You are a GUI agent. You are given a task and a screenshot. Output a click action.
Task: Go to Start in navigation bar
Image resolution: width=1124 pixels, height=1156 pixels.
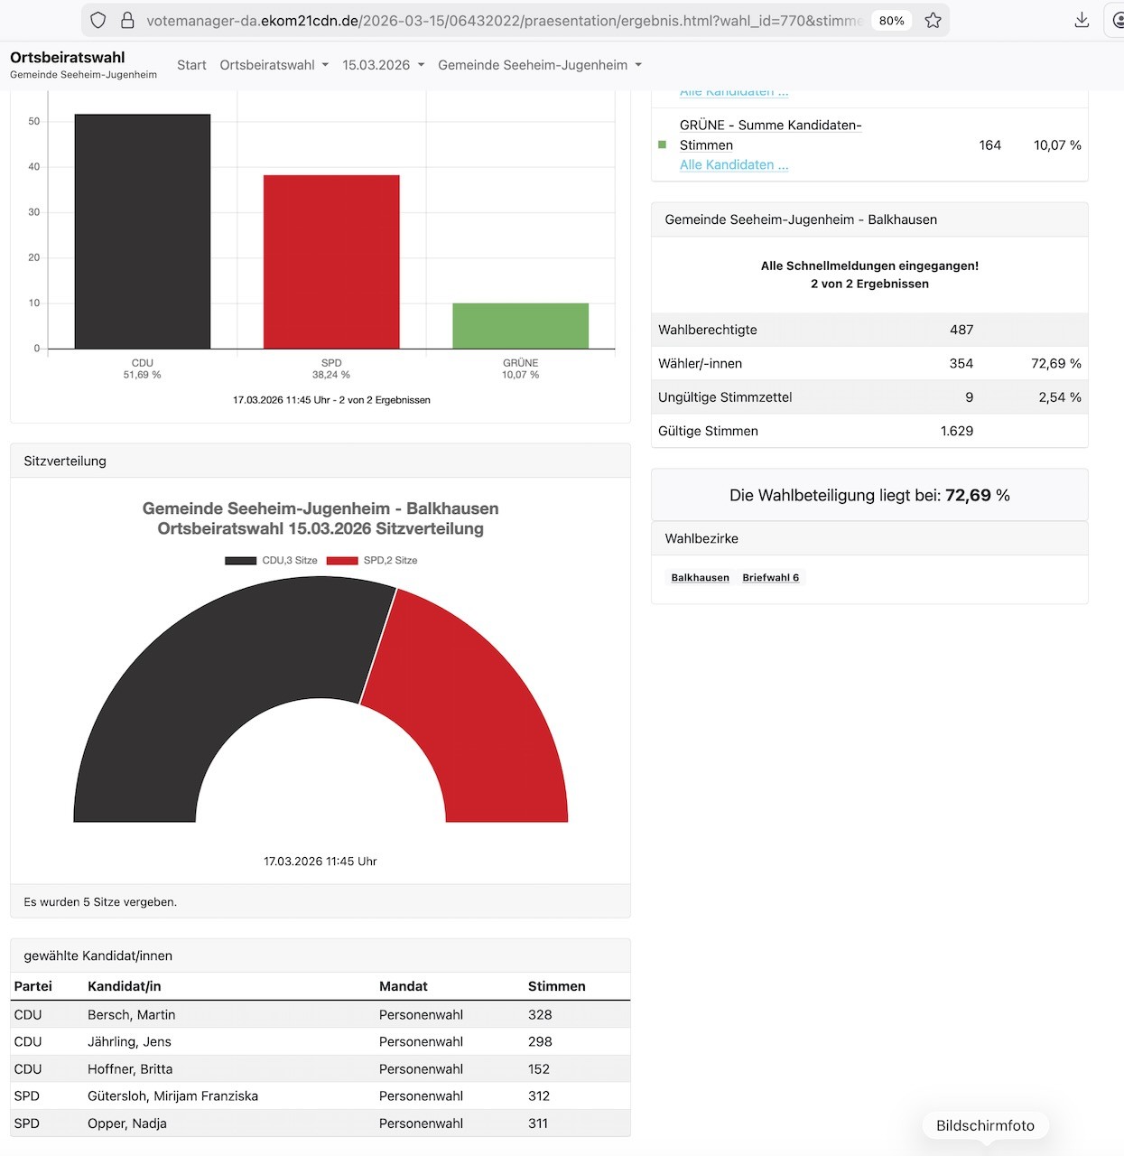191,65
